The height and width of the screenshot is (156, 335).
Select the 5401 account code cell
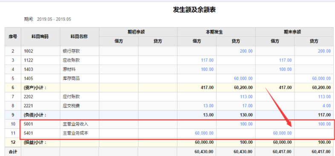(29, 133)
